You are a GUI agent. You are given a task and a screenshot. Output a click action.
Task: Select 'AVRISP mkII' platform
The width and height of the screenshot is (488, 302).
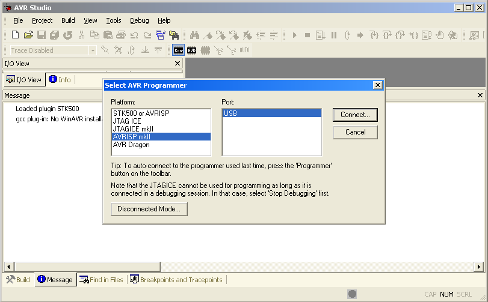161,136
